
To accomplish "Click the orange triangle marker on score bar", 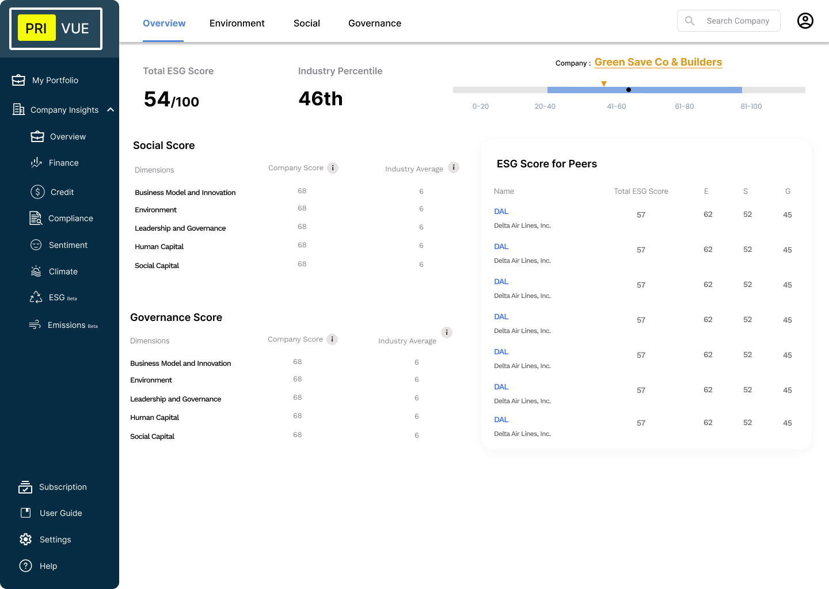I will pos(604,83).
